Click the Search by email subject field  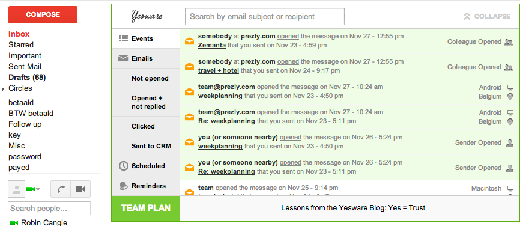click(x=265, y=17)
